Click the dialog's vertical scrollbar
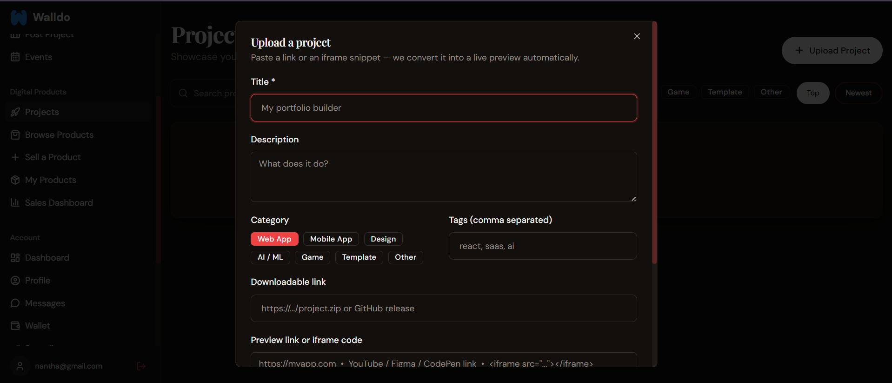Viewport: 892px width, 383px height. tap(655, 142)
